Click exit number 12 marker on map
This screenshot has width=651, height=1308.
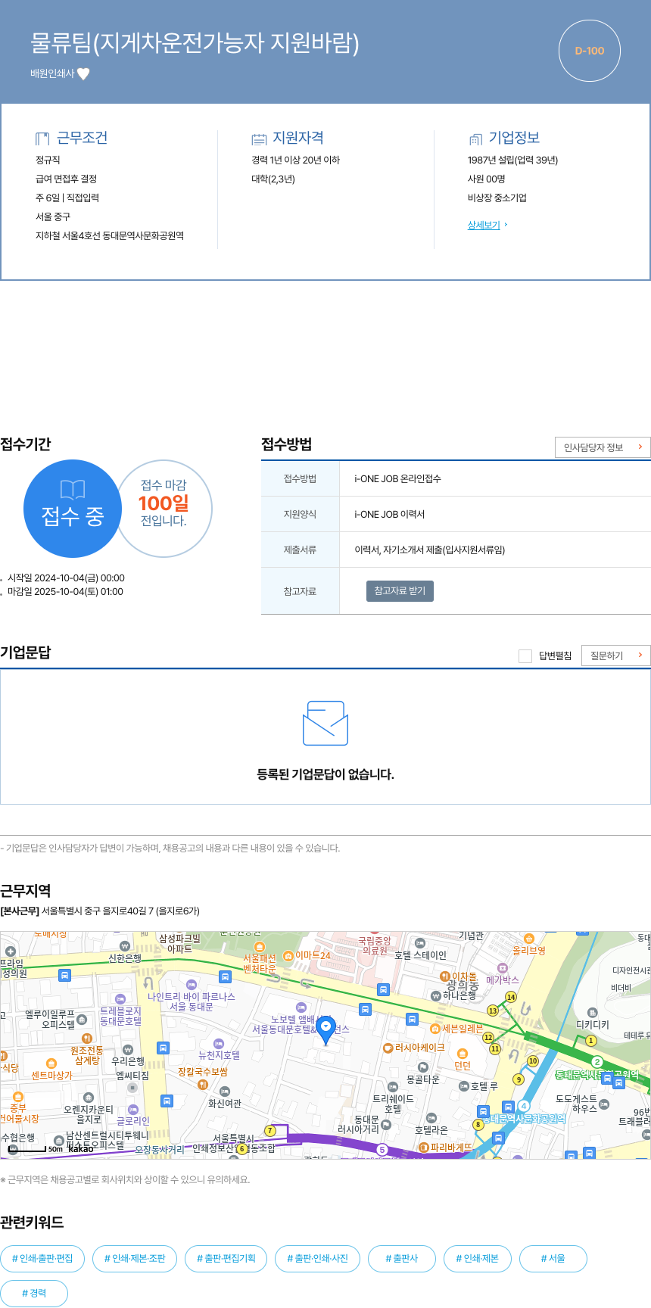tap(488, 1038)
